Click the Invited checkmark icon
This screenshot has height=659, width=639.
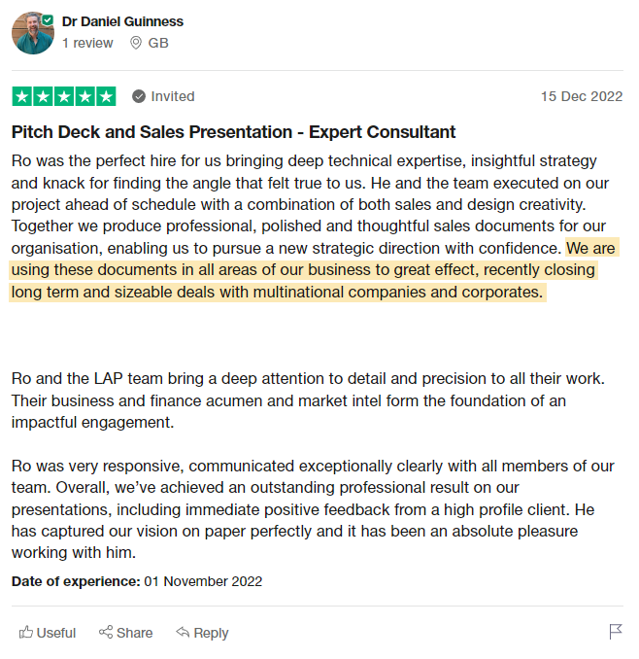(x=139, y=96)
